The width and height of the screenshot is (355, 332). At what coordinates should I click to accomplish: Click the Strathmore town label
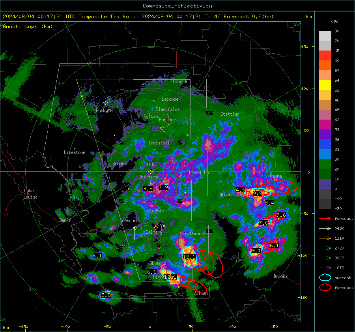coord(192,234)
